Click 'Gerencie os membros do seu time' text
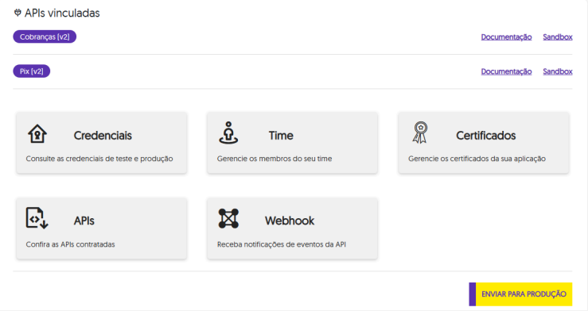The image size is (588, 311). pyautogui.click(x=275, y=159)
